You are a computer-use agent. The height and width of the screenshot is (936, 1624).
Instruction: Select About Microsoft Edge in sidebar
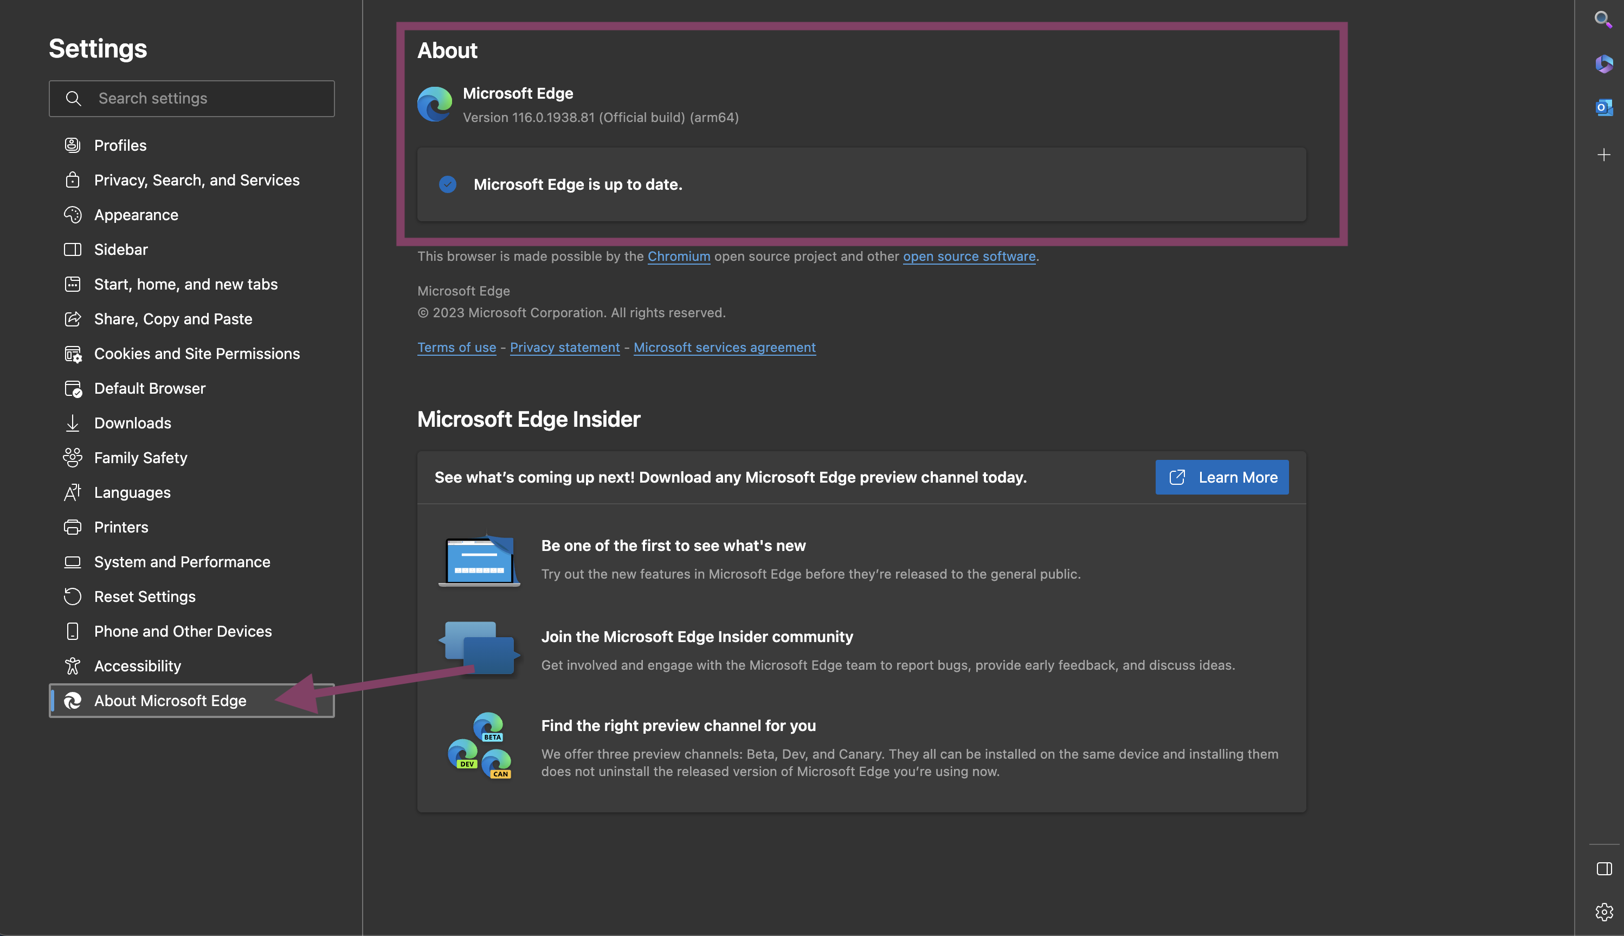[x=191, y=701]
